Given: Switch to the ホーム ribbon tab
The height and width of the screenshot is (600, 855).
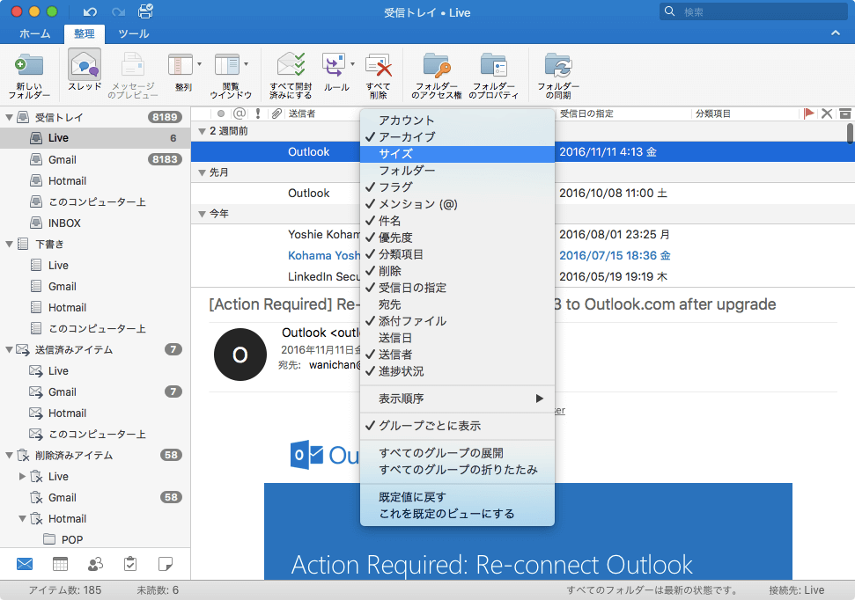Looking at the screenshot, I should click(x=34, y=33).
